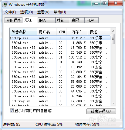The height and width of the screenshot is (130, 125).
Task: Click the scrollbar down arrow
Action: [x=113, y=103]
